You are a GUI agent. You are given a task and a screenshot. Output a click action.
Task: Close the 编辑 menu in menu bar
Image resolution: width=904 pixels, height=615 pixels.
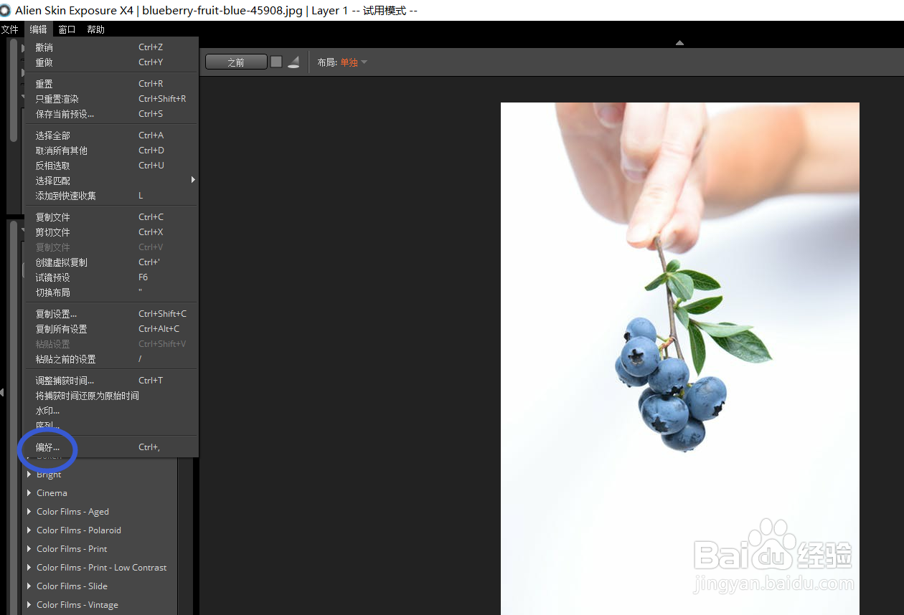(38, 29)
